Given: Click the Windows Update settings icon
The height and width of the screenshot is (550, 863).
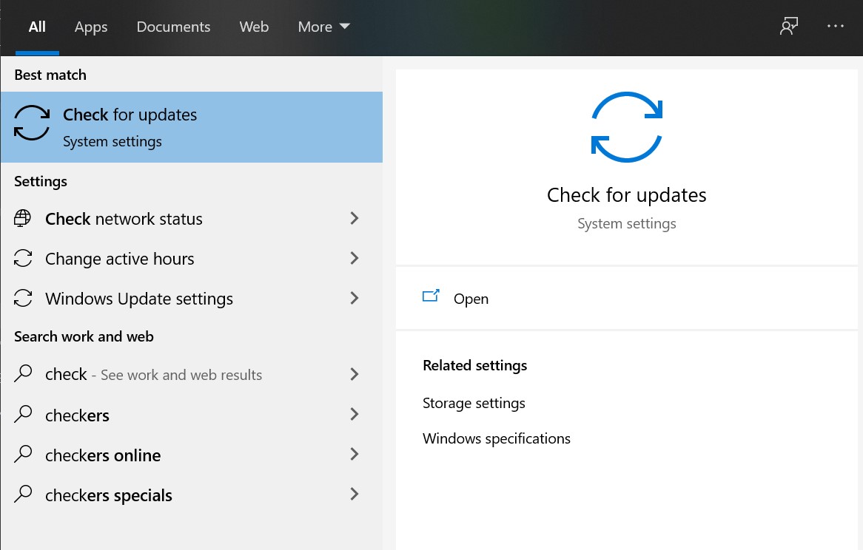Looking at the screenshot, I should [x=22, y=298].
